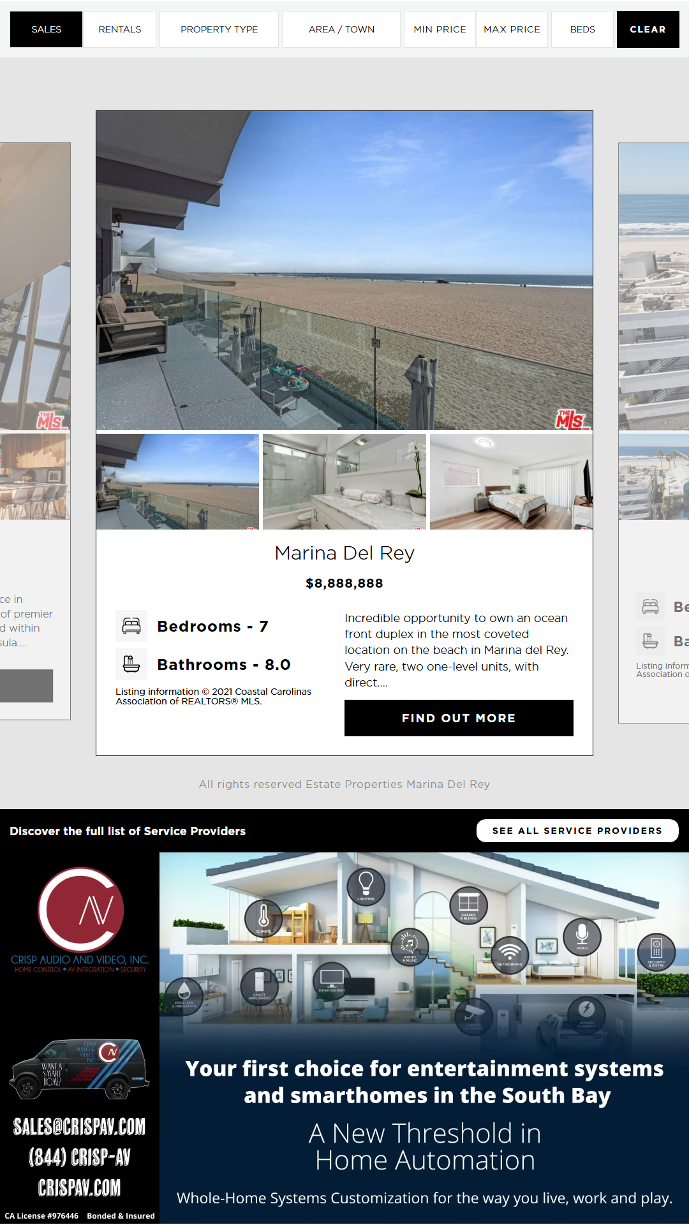Viewport: 689px width, 1225px height.
Task: Select the bathroom thumbnail photo
Action: click(x=344, y=482)
